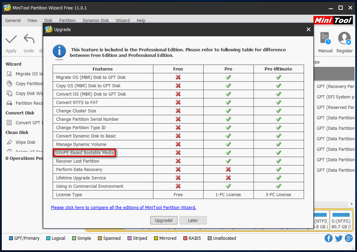Click '1-PC License' table cell

(228, 195)
